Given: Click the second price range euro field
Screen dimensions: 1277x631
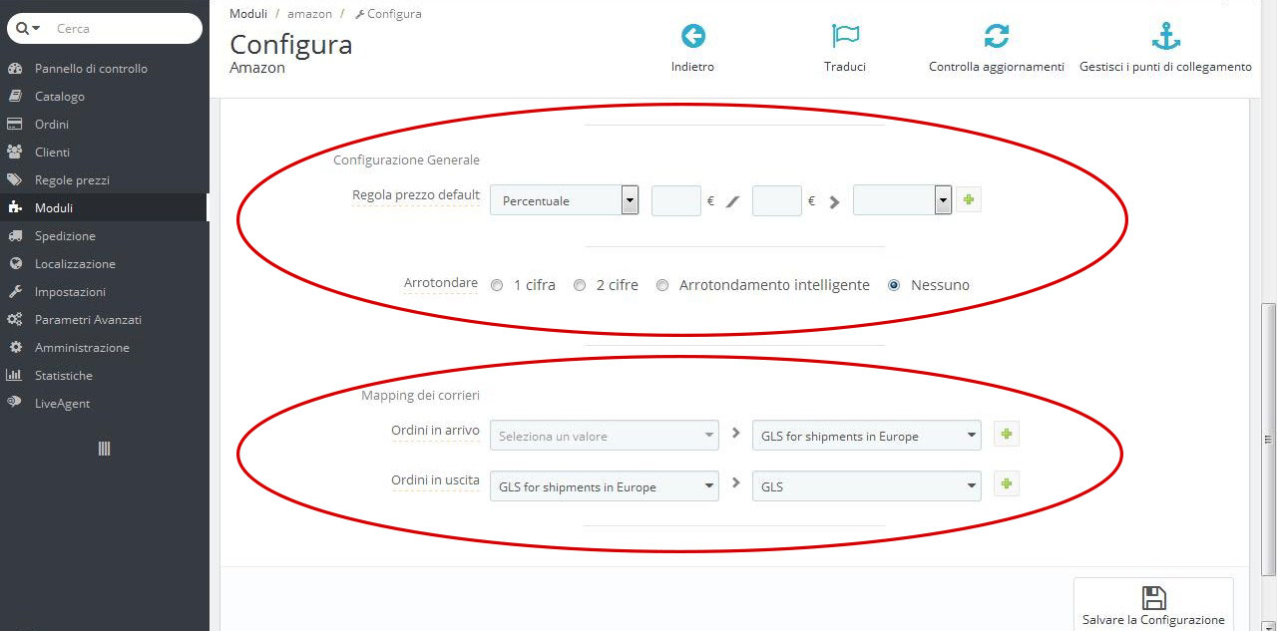Looking at the screenshot, I should coord(777,200).
